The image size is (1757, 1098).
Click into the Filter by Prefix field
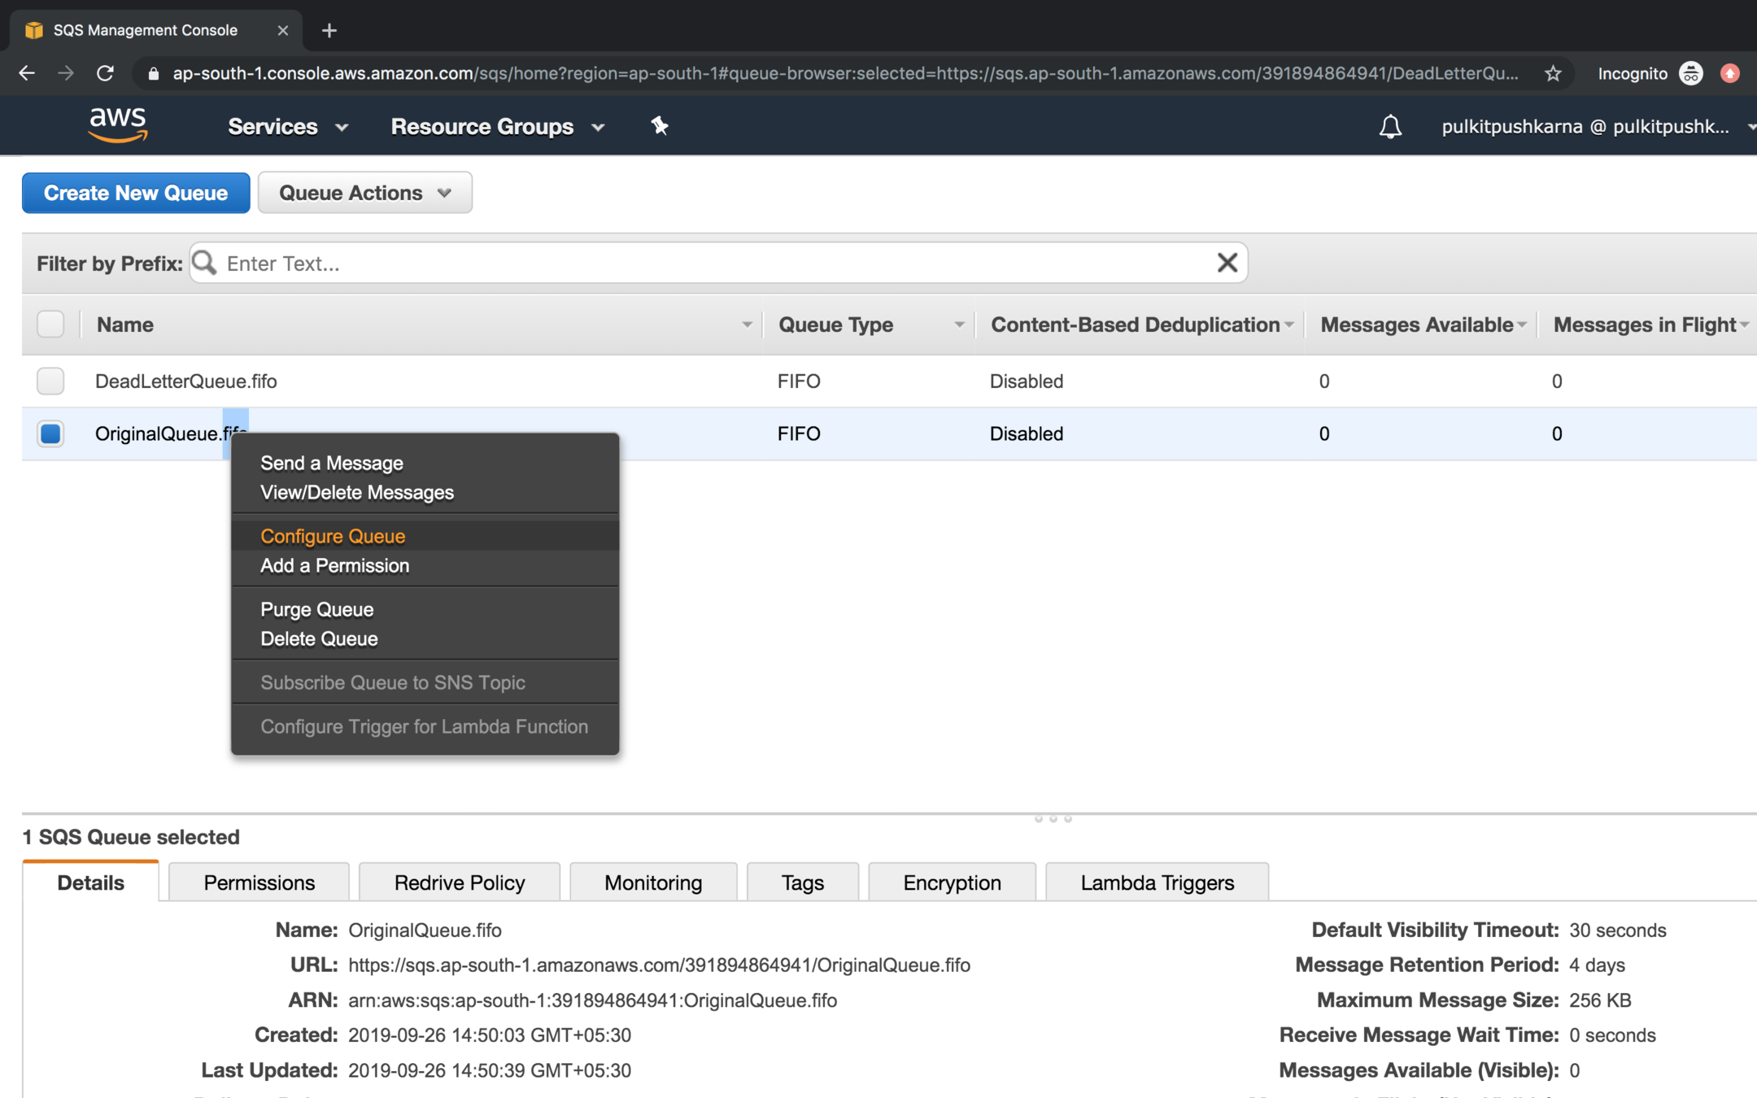point(716,263)
